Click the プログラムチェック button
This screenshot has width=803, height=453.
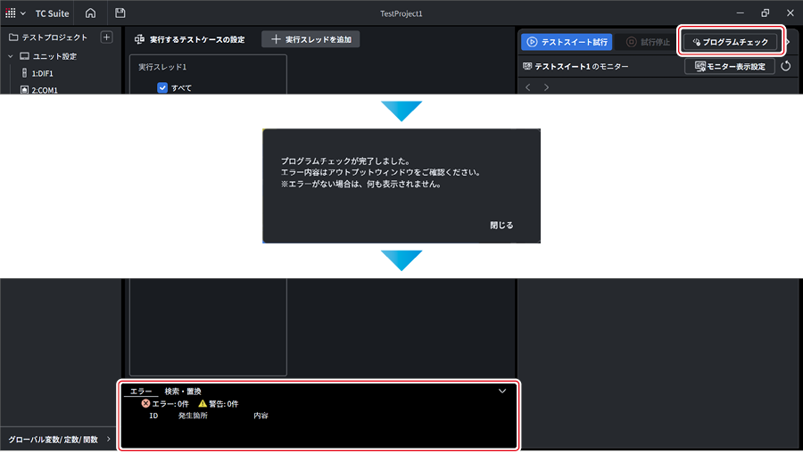pyautogui.click(x=730, y=42)
